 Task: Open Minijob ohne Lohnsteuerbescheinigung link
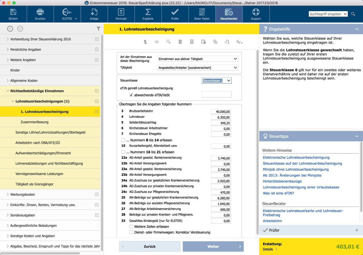296,169
